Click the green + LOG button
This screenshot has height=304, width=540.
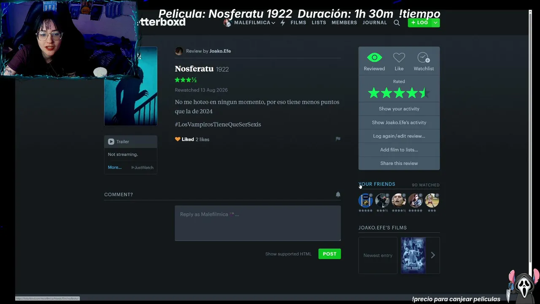(x=419, y=23)
